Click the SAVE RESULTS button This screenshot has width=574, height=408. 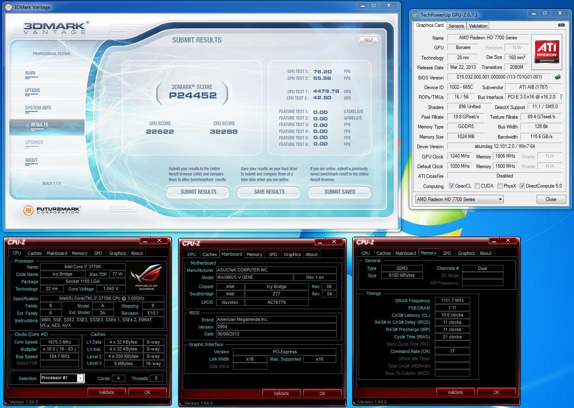(x=269, y=192)
